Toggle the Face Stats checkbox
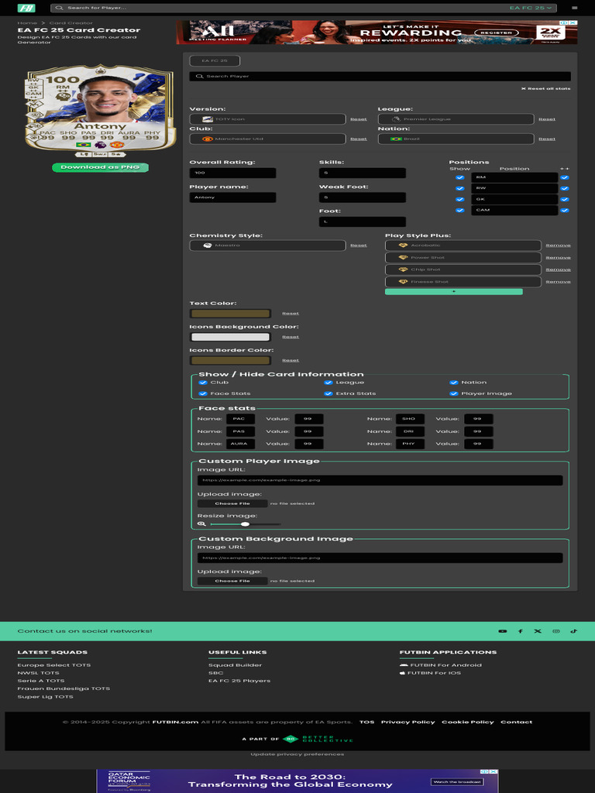 tap(203, 394)
